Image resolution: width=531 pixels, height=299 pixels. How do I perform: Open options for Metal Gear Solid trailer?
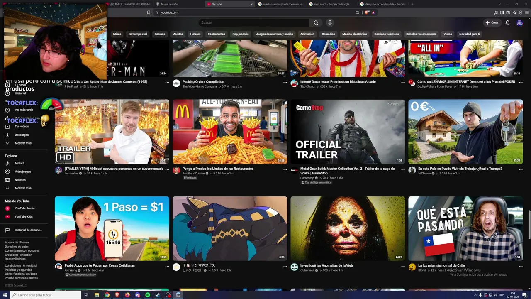click(x=403, y=169)
